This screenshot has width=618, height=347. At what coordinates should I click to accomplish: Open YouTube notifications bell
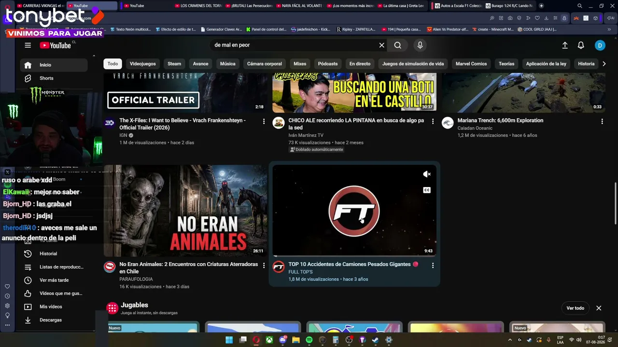(581, 45)
